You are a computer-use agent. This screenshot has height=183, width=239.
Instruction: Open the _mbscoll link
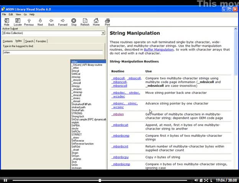tap(118, 78)
